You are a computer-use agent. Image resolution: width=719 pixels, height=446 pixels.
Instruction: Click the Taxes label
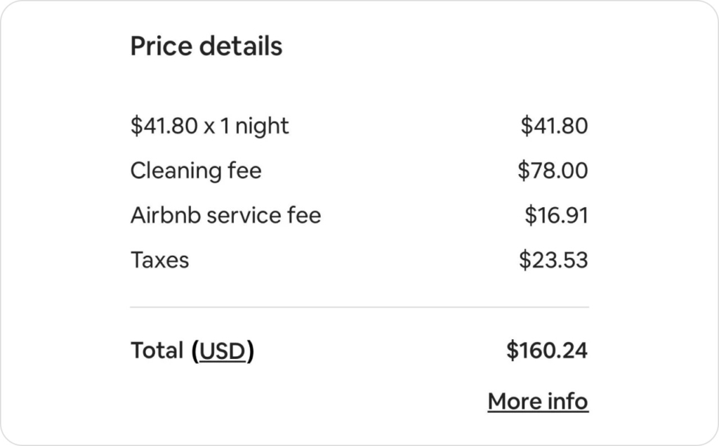point(159,260)
